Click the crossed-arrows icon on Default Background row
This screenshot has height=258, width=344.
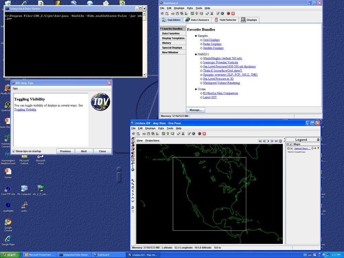tap(312, 148)
